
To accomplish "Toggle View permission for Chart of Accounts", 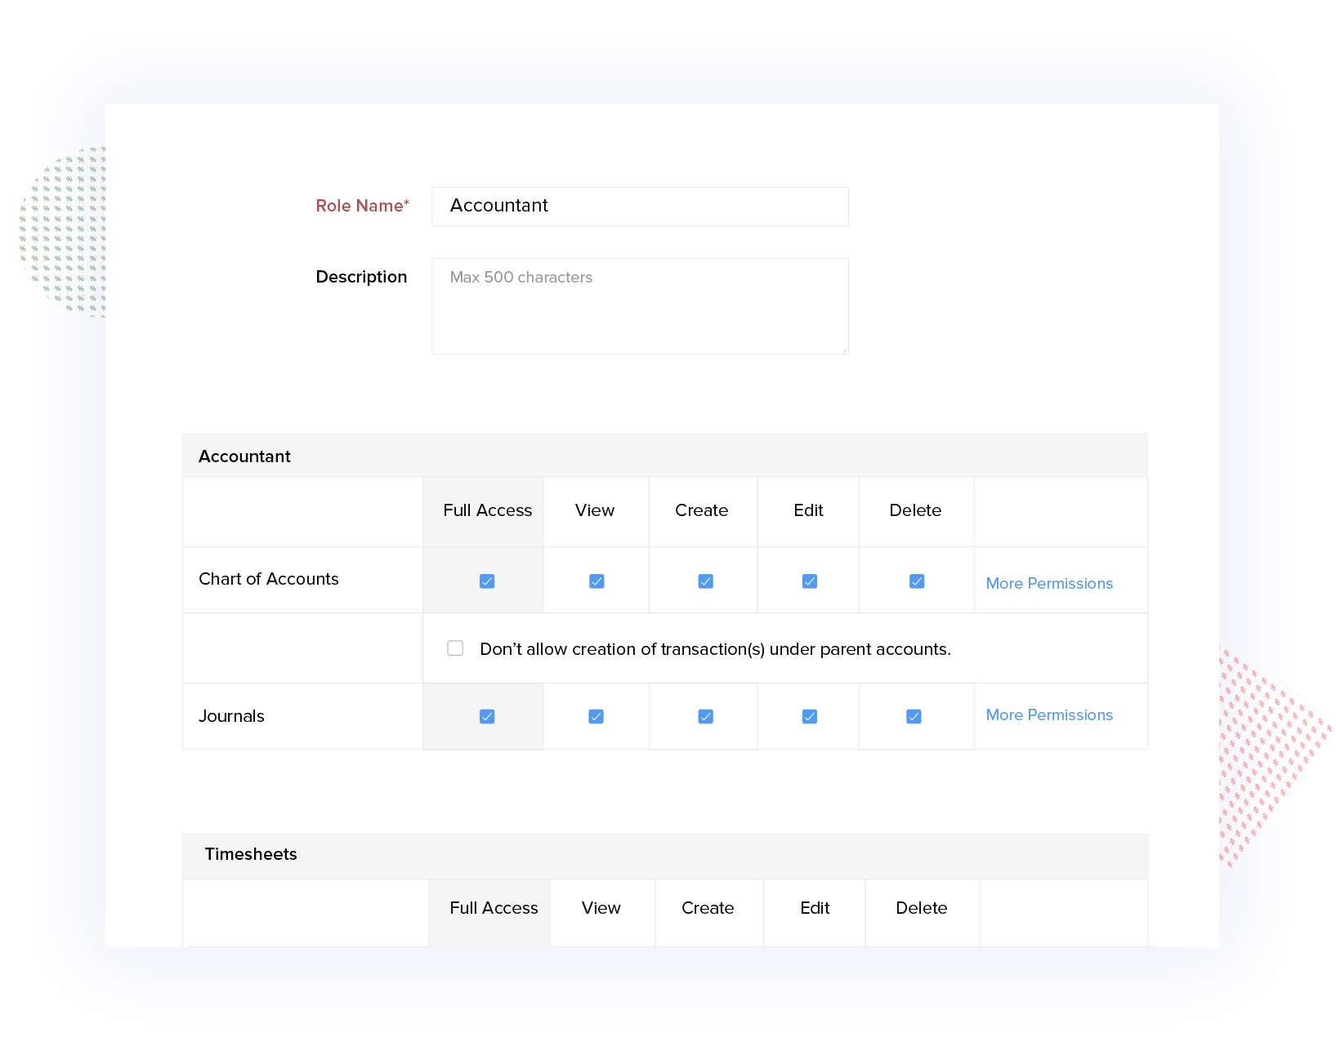I will [x=597, y=581].
